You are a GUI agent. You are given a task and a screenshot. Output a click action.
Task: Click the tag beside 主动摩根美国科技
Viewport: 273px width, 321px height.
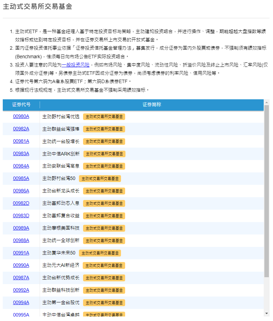(104, 228)
